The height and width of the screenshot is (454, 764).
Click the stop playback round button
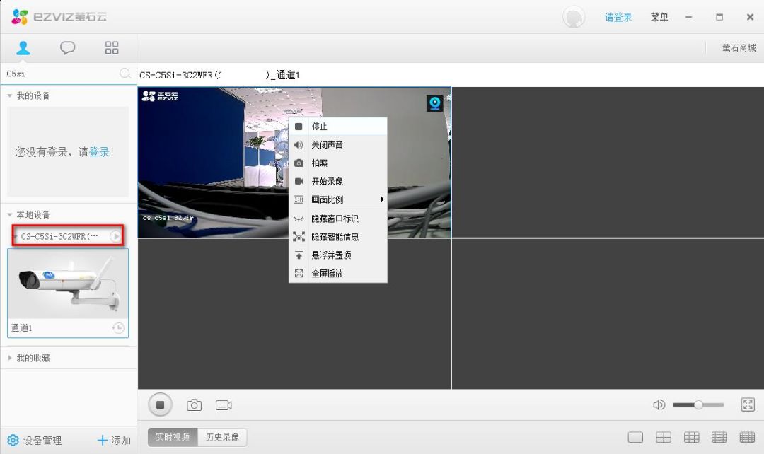pos(160,405)
